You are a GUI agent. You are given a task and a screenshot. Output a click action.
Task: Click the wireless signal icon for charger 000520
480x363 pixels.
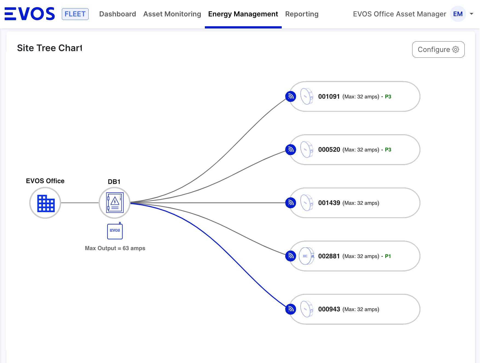coord(290,150)
